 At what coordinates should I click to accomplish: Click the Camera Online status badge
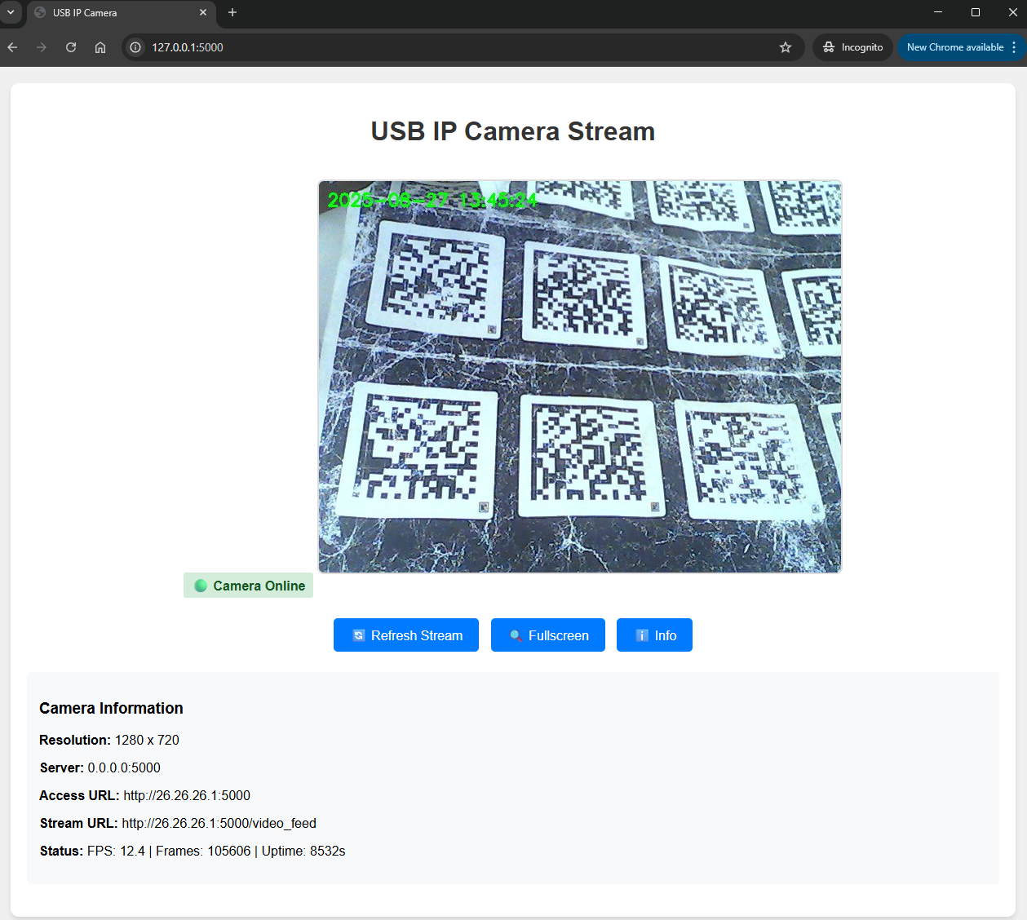tap(249, 586)
